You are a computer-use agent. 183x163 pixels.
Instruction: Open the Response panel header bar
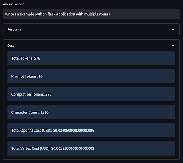[91, 29]
